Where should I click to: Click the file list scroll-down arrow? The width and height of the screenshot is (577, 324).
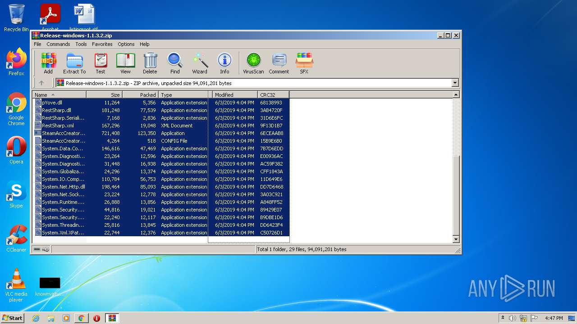pyautogui.click(x=456, y=239)
